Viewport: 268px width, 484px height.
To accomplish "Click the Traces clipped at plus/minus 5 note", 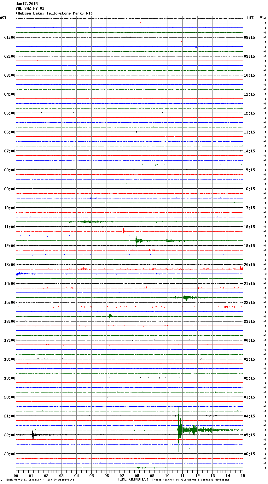I will click(190, 480).
